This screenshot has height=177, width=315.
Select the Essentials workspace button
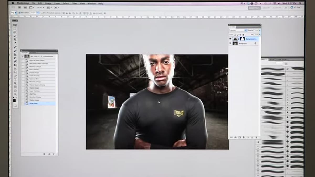(x=254, y=8)
